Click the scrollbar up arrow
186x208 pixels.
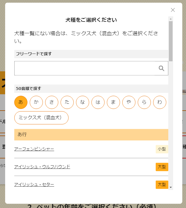click(x=171, y=19)
